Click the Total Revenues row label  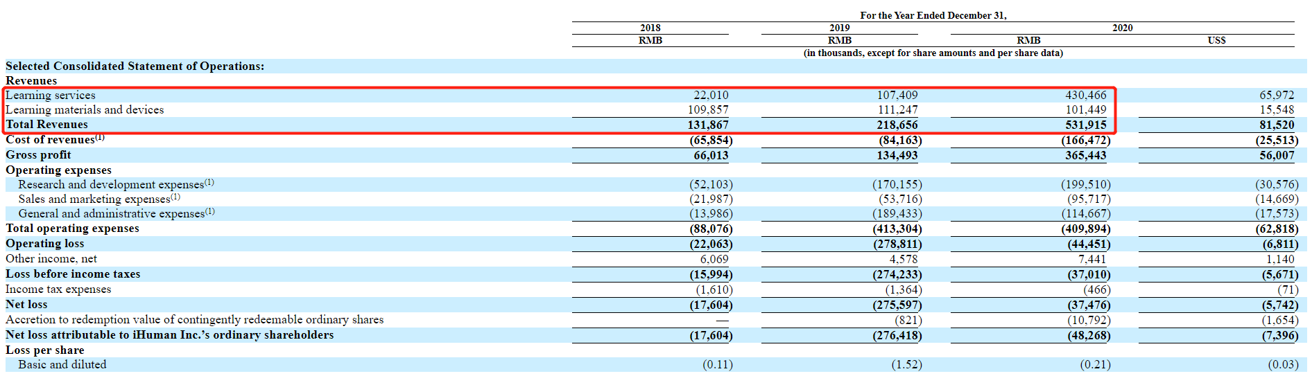point(47,125)
